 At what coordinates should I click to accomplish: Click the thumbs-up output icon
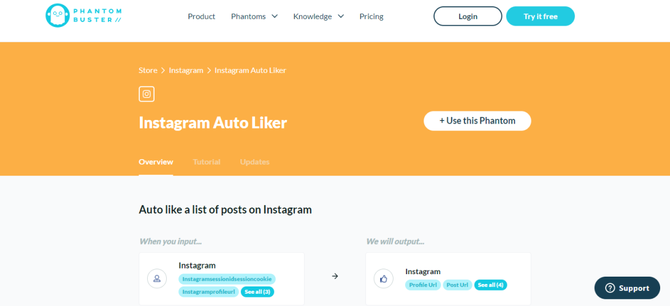click(x=384, y=278)
